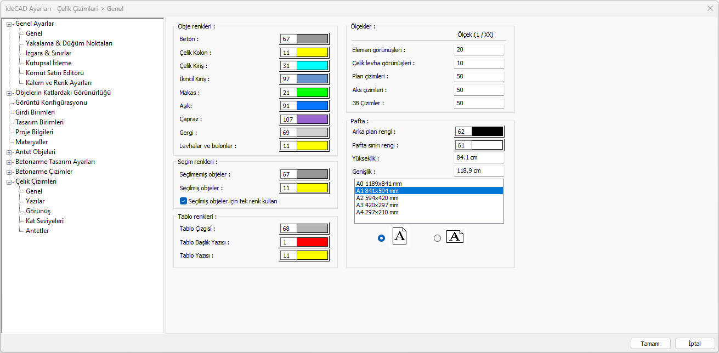Change the red Tablo Başlık Yazısı color

click(x=312, y=242)
